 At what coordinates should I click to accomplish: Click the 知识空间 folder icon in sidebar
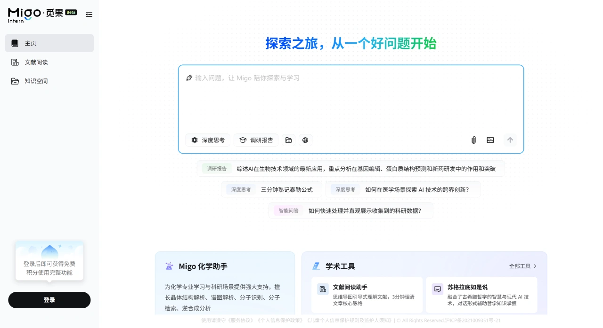coord(15,81)
